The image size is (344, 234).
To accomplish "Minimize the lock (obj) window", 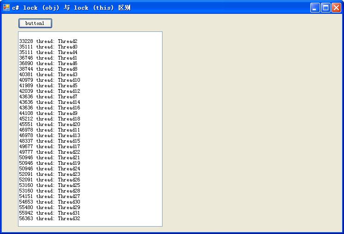I will pyautogui.click(x=315, y=8).
